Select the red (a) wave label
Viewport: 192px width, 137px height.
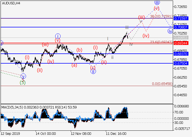coord(74,65)
